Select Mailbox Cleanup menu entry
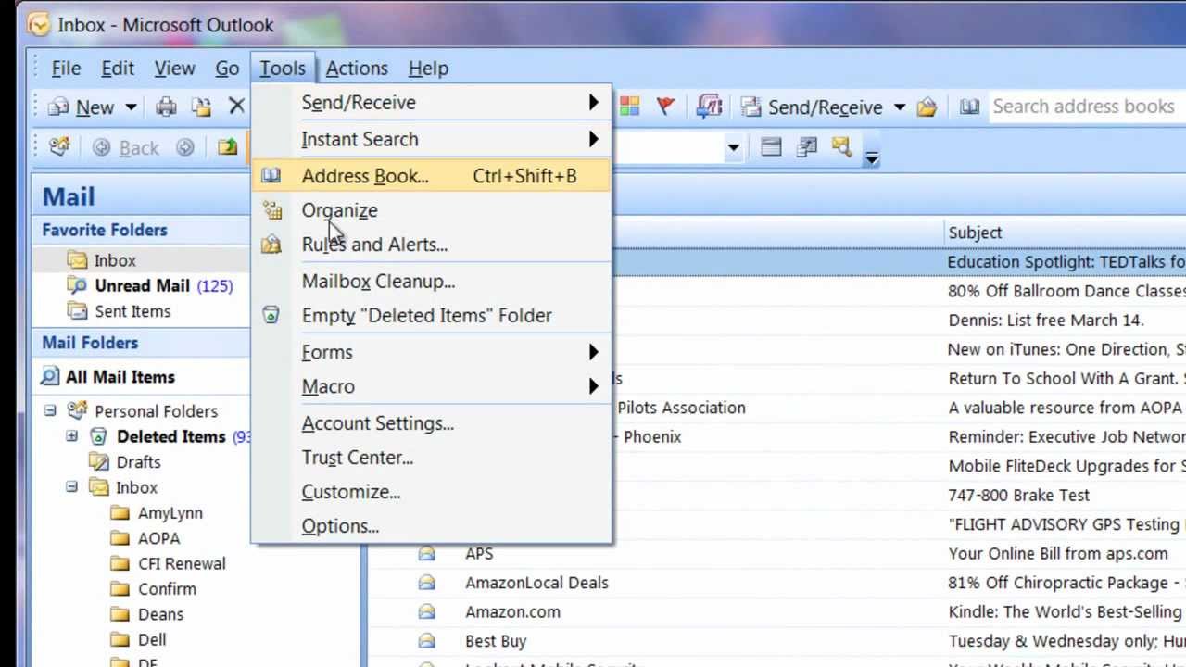The width and height of the screenshot is (1186, 667). coord(432,282)
